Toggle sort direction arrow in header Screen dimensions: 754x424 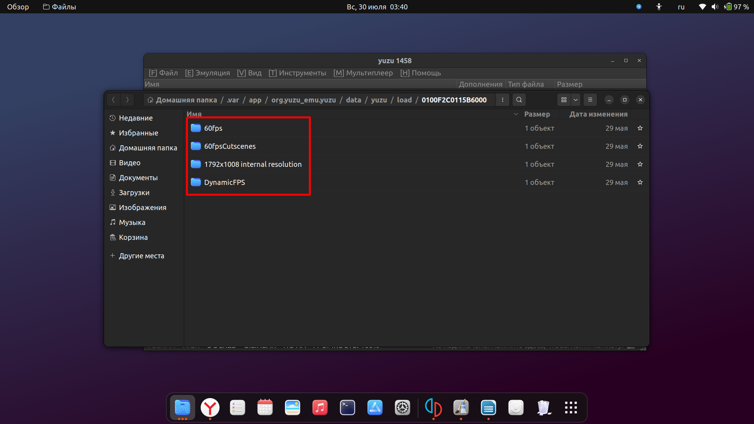[516, 114]
